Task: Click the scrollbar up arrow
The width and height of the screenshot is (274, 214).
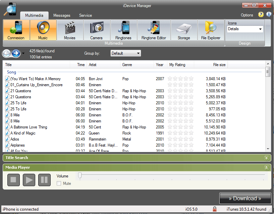Action: (x=268, y=63)
